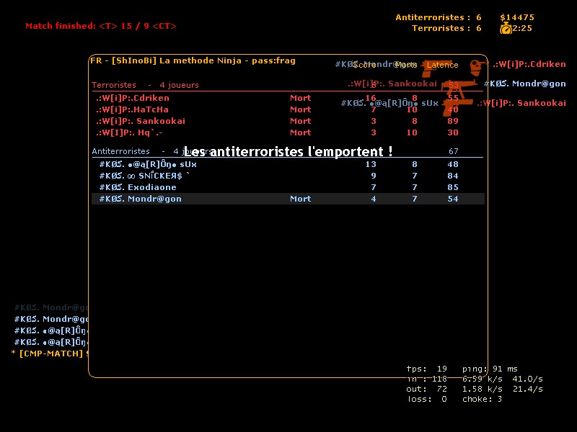This screenshot has width=577, height=432.
Task: Click the 2:25 round time value
Action: [x=522, y=28]
